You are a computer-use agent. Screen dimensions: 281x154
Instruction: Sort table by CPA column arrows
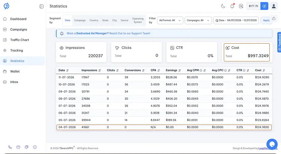(x=159, y=70)
